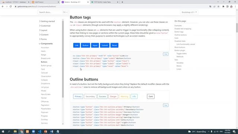The width and height of the screenshot is (238, 134).
Task: Switch to the Add Product tab
Action: [45, 2]
